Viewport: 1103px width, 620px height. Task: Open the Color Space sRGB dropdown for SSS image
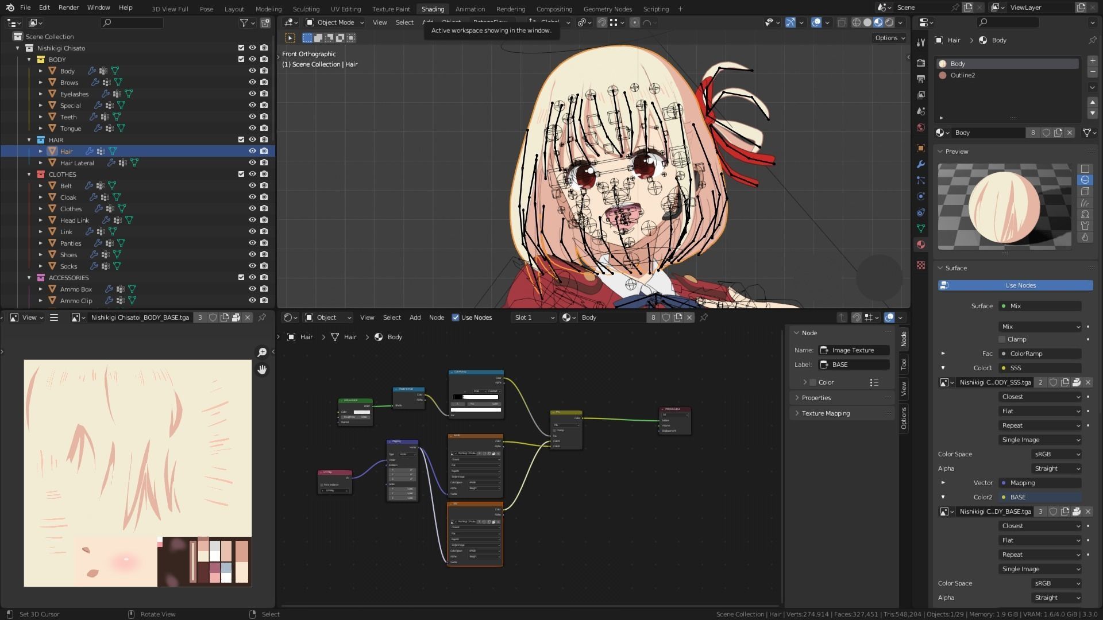(x=1057, y=454)
